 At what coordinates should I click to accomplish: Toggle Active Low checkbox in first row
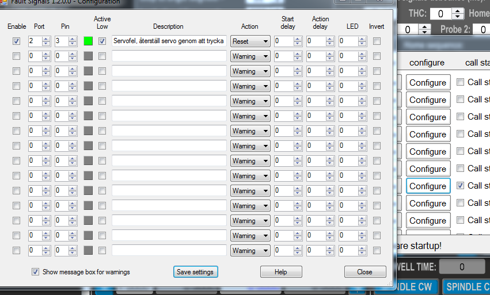coord(102,41)
